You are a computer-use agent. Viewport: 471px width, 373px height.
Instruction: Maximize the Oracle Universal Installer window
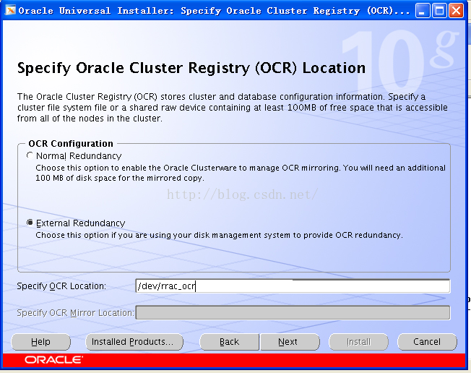pos(439,11)
